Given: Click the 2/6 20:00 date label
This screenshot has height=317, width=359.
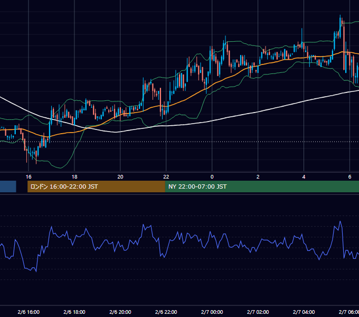Looking at the screenshot, I should pyautogui.click(x=120, y=312).
